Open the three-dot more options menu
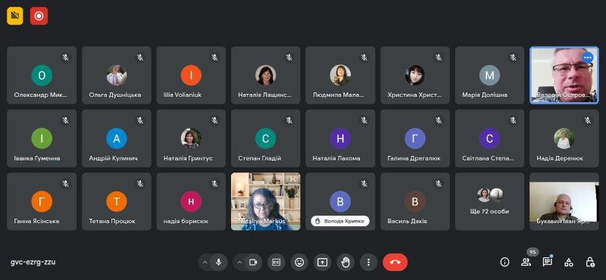This screenshot has height=280, width=606. (x=368, y=263)
